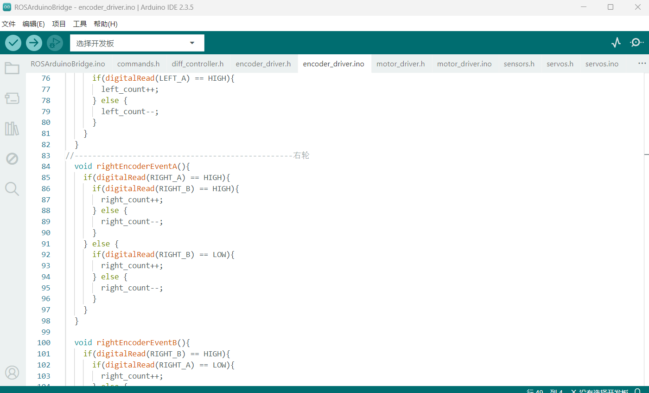Switch to the ROSArduinoBridge.ino tab
The image size is (649, 393).
[x=68, y=64]
